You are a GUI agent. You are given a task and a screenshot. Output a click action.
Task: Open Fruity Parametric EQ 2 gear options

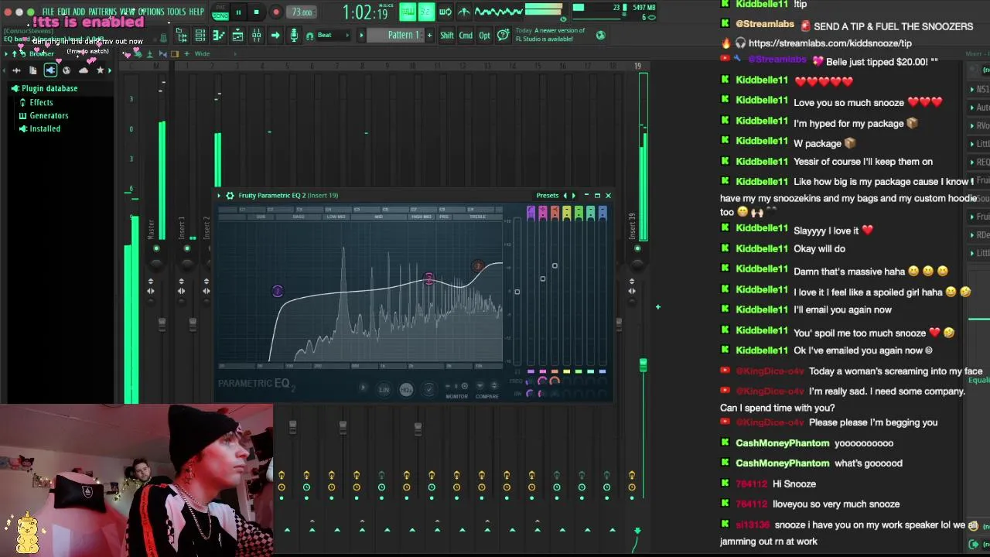point(230,196)
